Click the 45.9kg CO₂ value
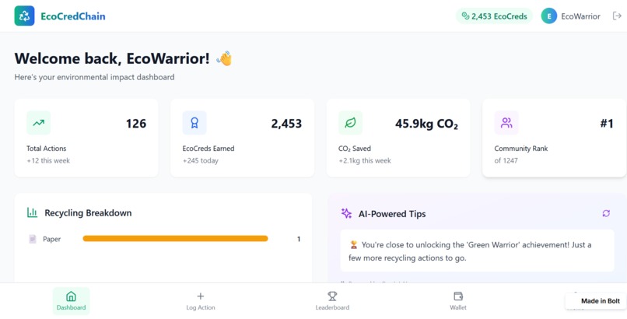Image resolution: width=627 pixels, height=319 pixels. (x=426, y=124)
